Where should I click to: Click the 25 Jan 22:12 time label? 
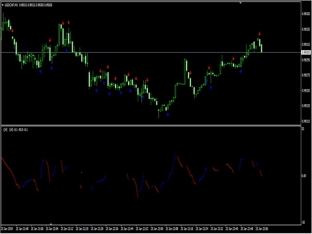(67, 229)
